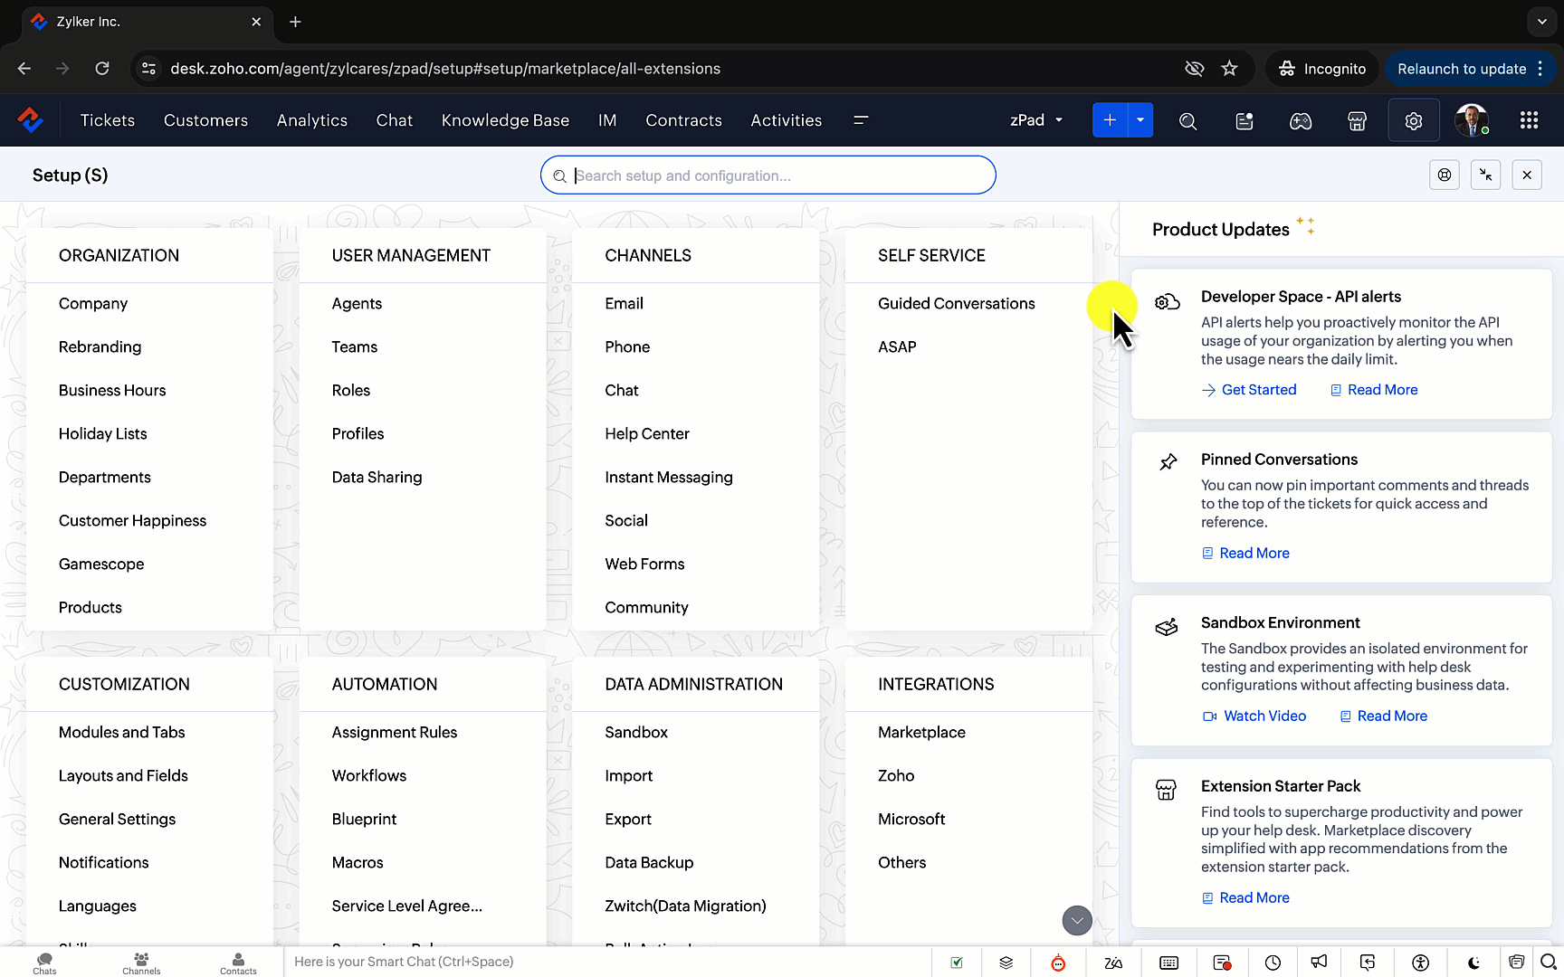
Task: Open Assignment Rules under Automation
Action: (x=394, y=732)
